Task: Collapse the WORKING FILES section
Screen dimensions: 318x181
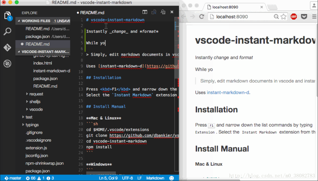Action: 43,21
